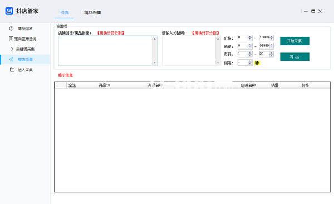The width and height of the screenshot is (334, 204).
Task: Increase the 页码 end value with its spinner
Action: coord(272,53)
